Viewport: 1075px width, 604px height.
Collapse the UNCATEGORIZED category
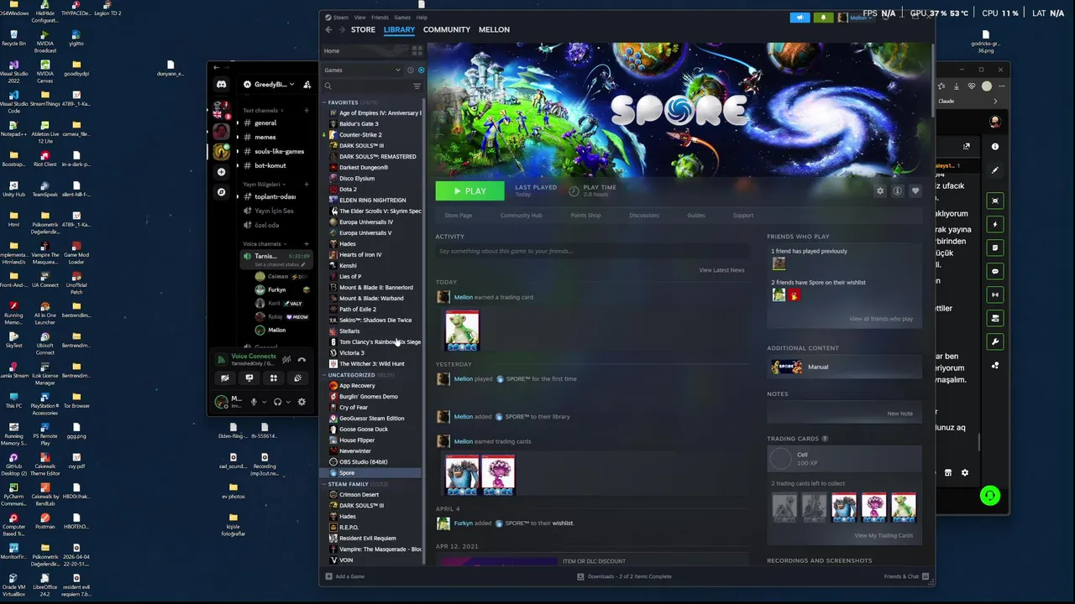pos(324,375)
